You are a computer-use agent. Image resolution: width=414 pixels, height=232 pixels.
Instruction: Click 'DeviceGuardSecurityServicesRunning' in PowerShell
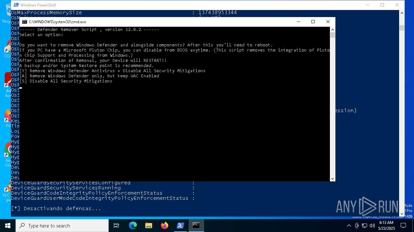point(66,188)
